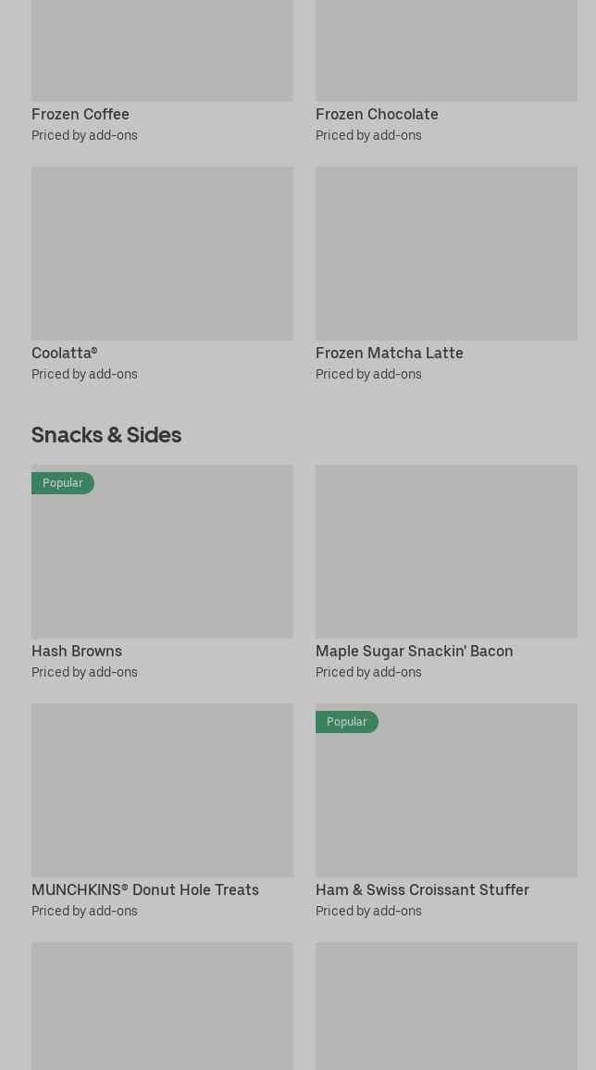The image size is (596, 1070).
Task: Open the Maple Sugar Snackin' Bacon thumbnail
Action: tap(446, 551)
